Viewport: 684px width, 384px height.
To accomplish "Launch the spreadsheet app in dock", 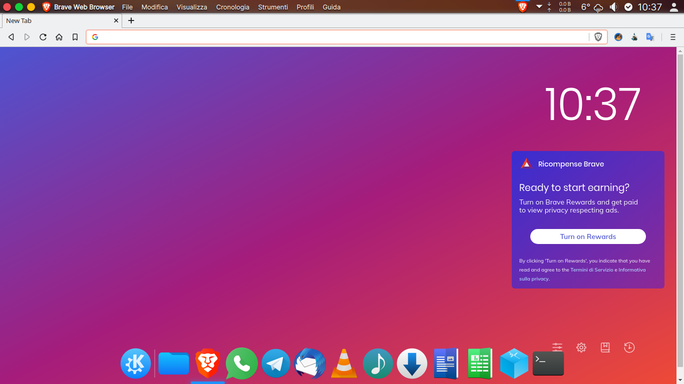I will pos(480,363).
